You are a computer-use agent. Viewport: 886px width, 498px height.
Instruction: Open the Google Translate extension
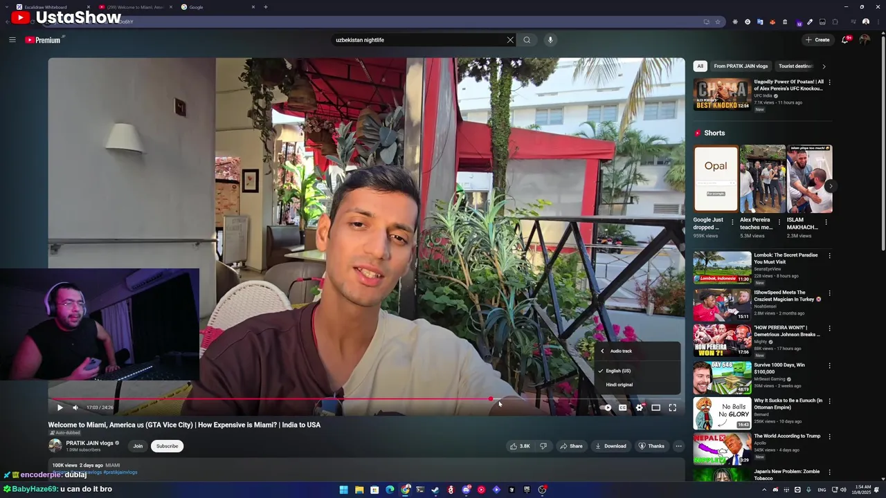click(760, 22)
